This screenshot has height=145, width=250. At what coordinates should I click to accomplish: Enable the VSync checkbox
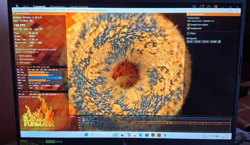coord(188,33)
